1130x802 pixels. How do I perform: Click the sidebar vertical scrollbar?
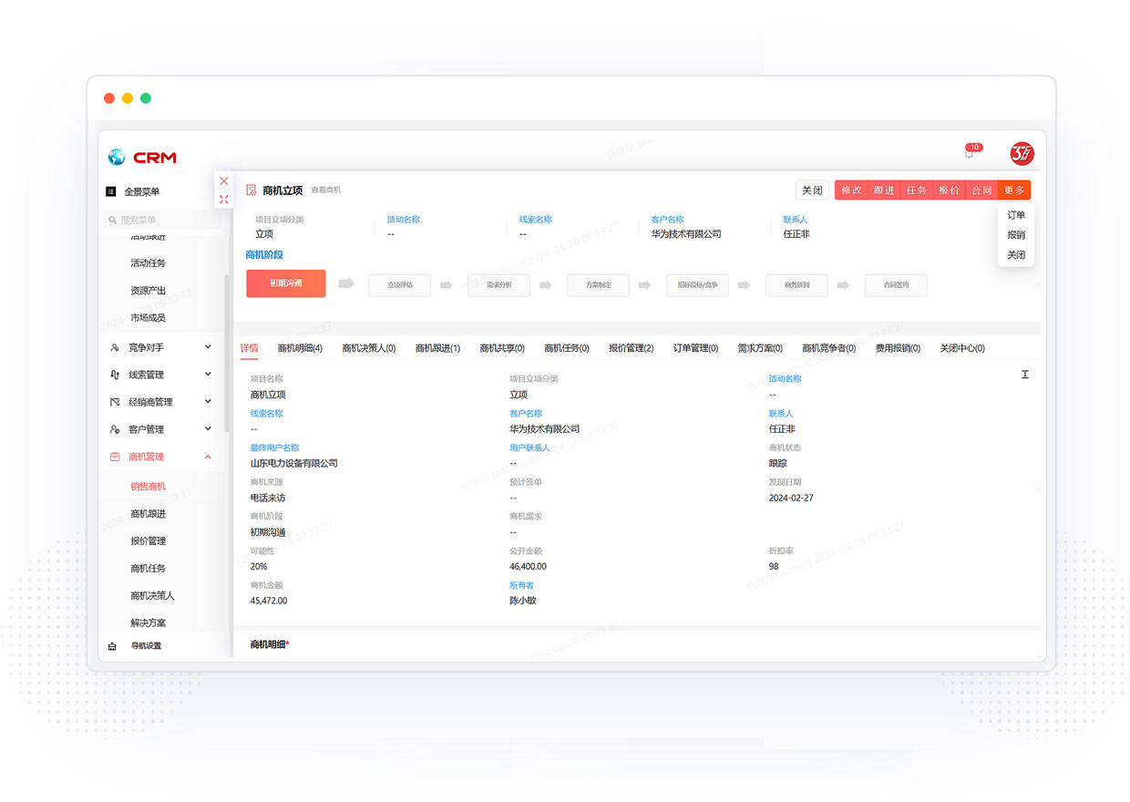(x=227, y=353)
